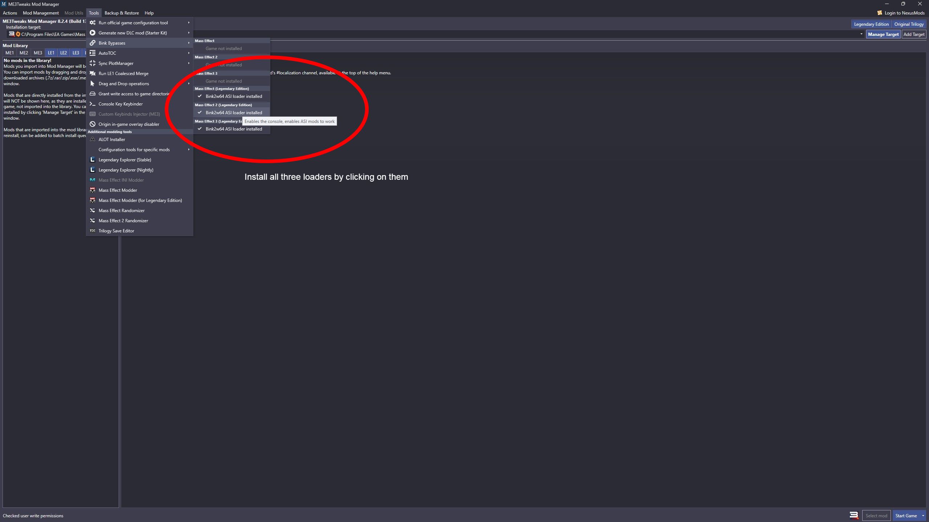This screenshot has width=929, height=522.
Task: Click Mass Effect Modder Legendary icon
Action: click(x=93, y=200)
